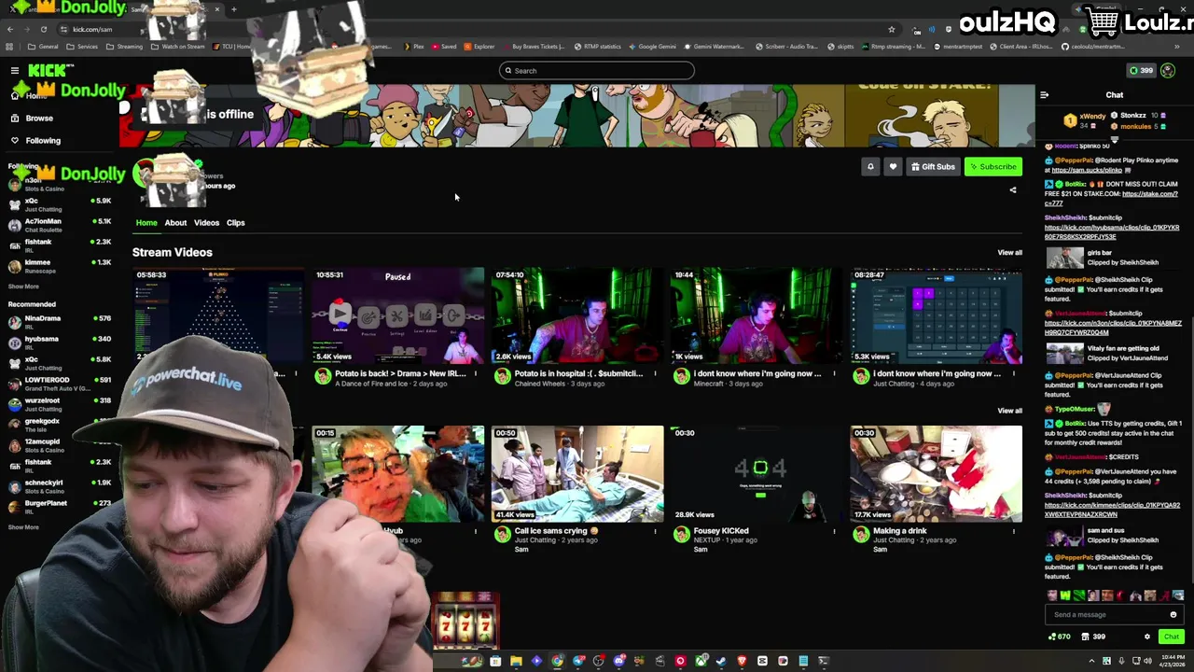
Task: Open xQc channel in the Following list
Action: tap(60, 204)
